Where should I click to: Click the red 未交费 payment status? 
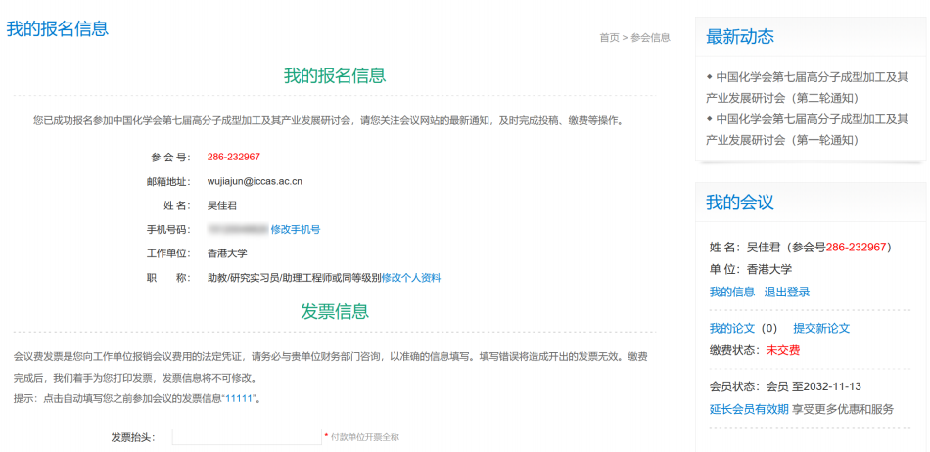(783, 350)
